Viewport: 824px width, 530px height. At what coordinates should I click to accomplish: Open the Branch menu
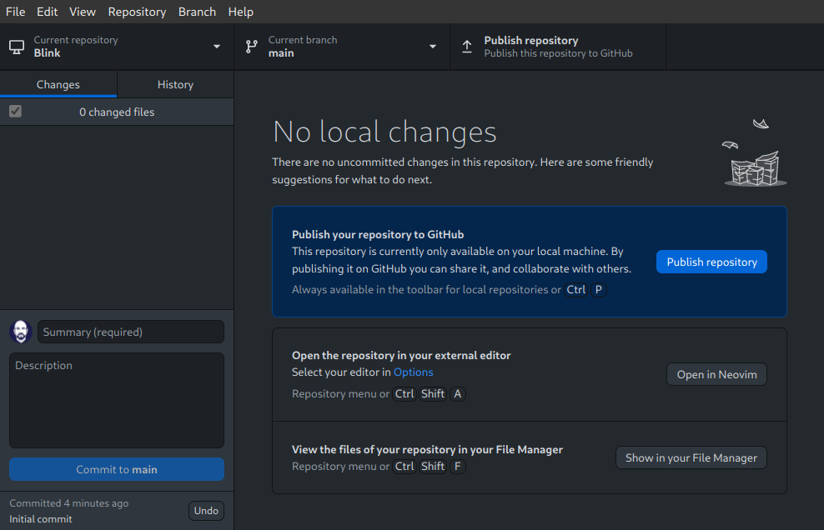pos(197,12)
